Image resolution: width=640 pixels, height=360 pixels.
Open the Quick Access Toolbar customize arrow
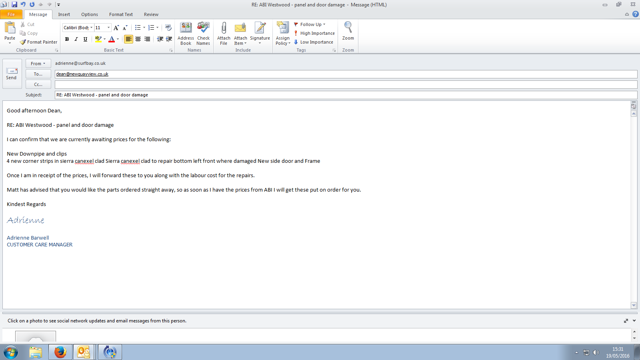pos(58,5)
